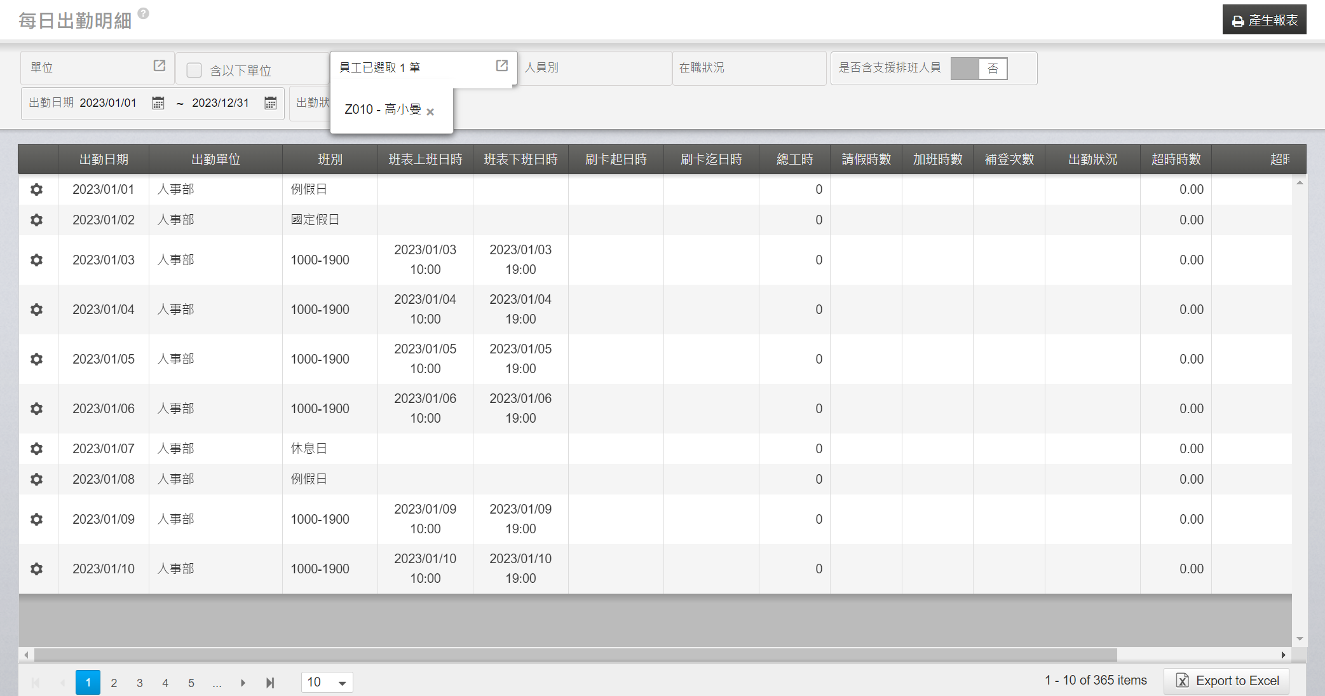Go to page 3
The image size is (1325, 696).
[x=140, y=683]
